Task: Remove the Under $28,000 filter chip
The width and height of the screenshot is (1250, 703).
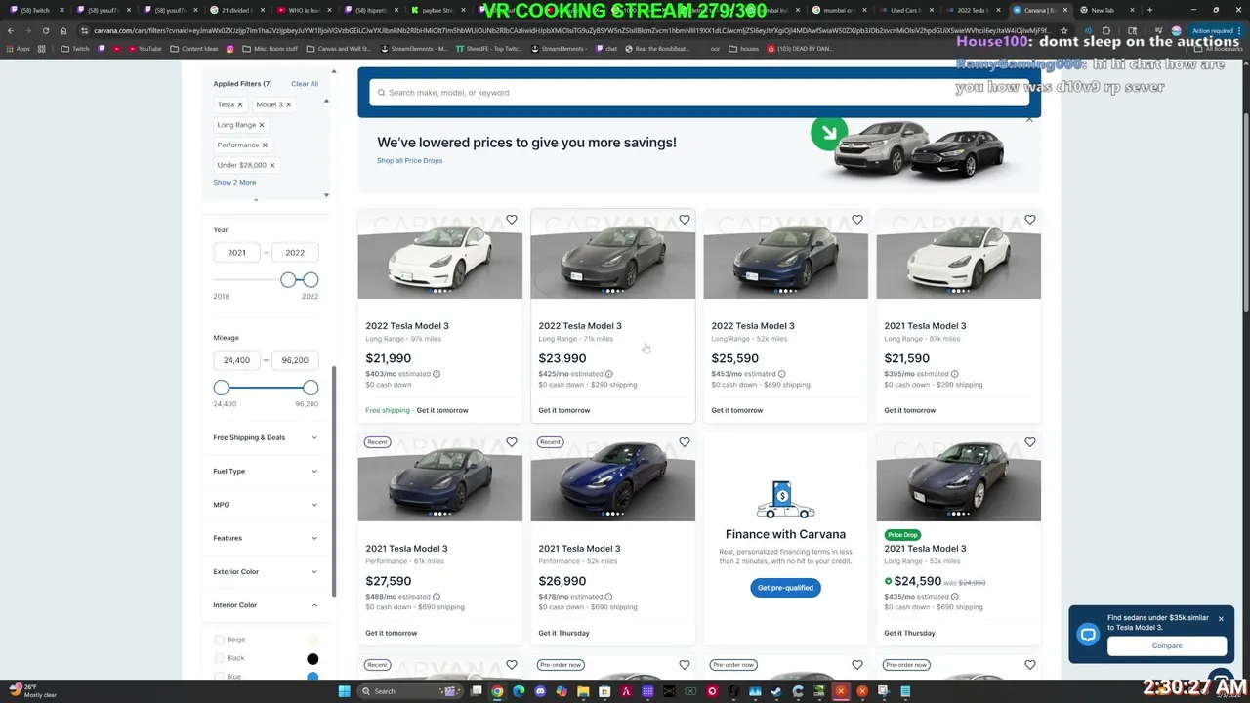Action: tap(272, 165)
